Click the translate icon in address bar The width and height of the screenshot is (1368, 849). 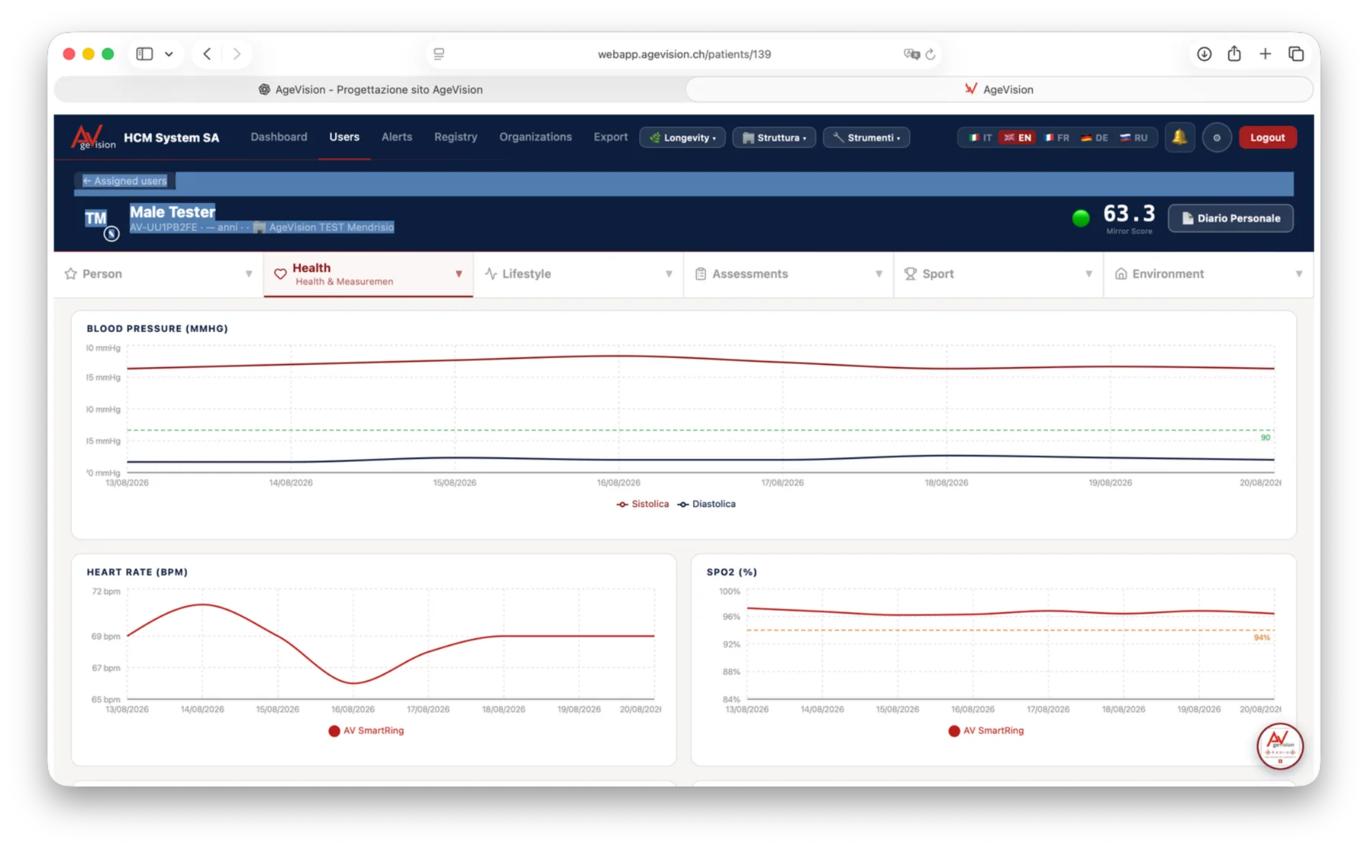[911, 54]
